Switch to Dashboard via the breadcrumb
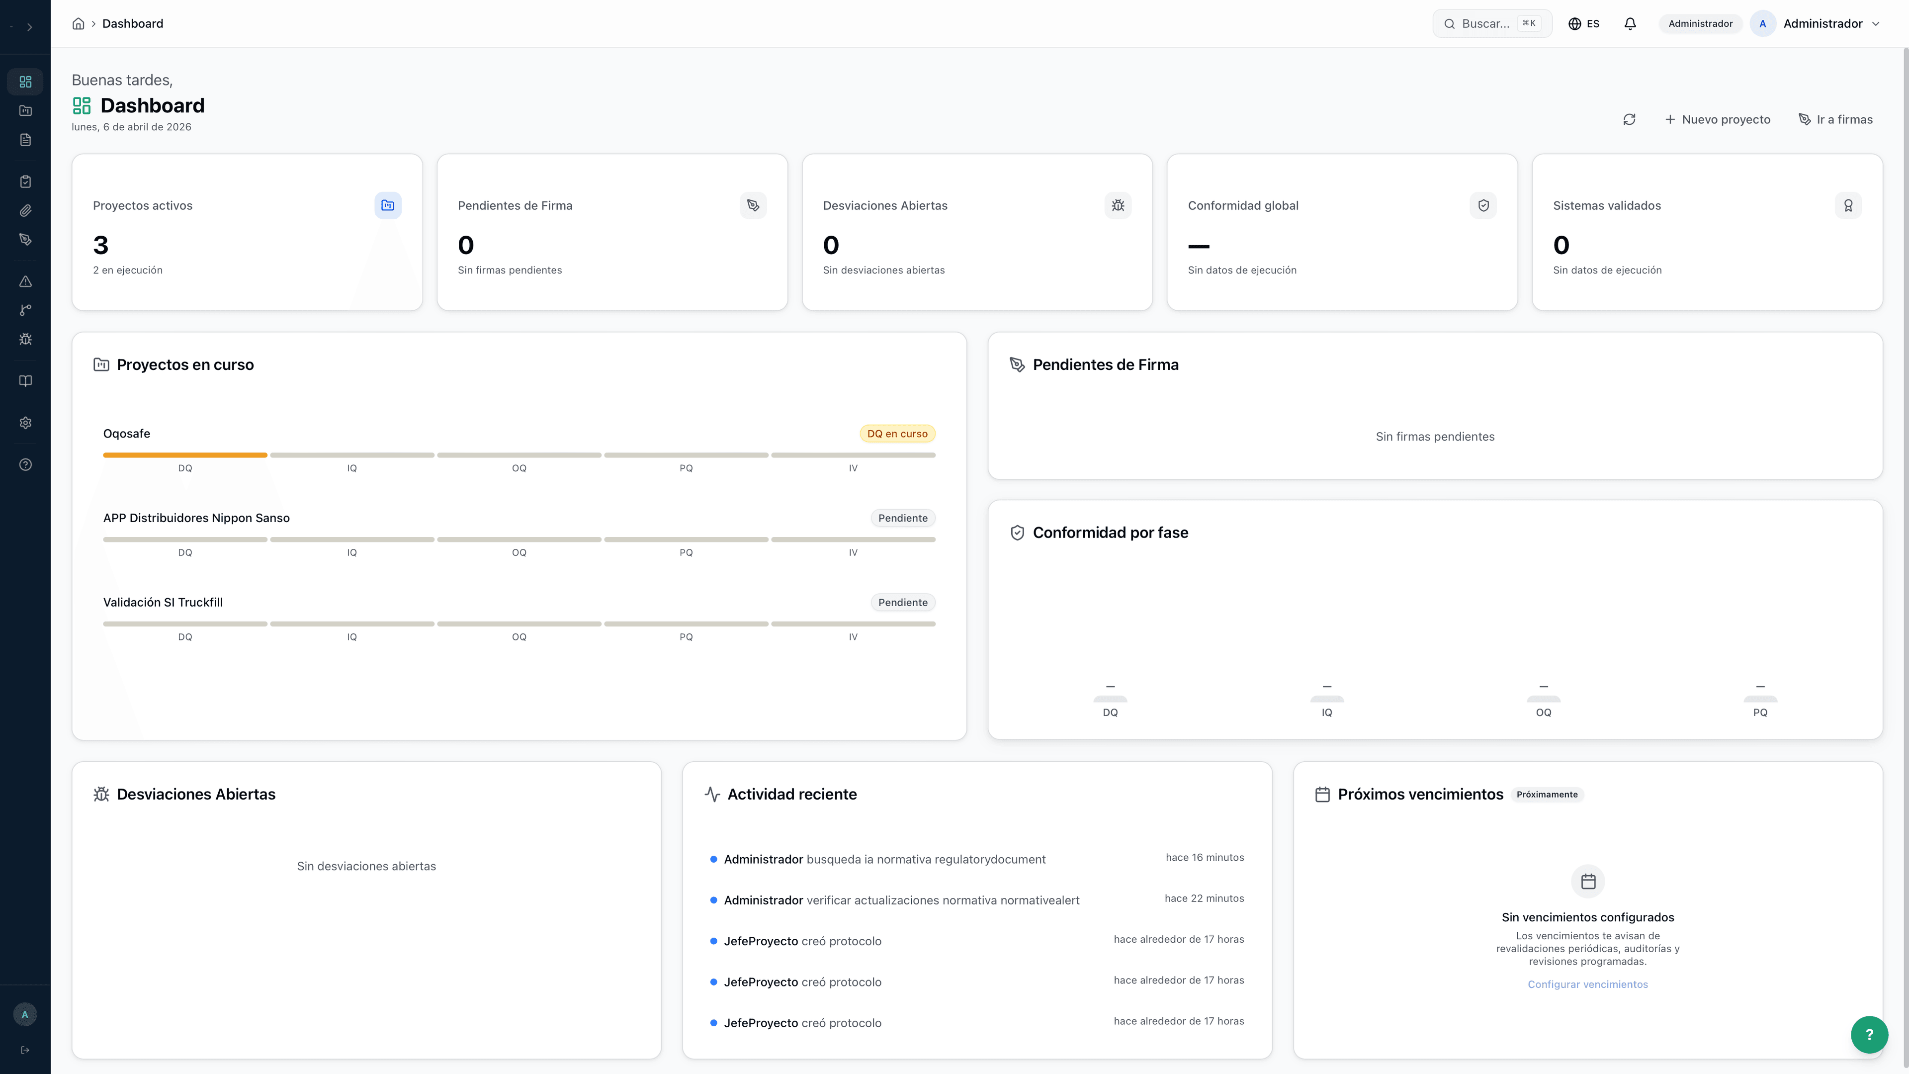Viewport: 1909px width, 1074px height. coord(133,23)
